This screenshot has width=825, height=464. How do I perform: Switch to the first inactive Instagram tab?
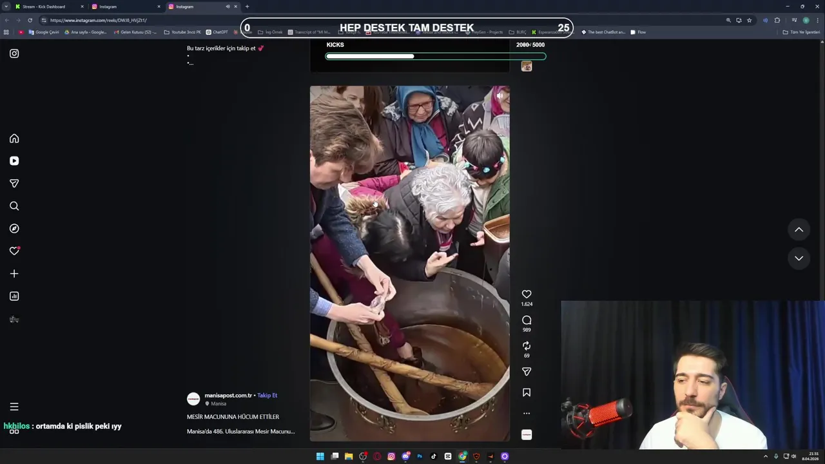[x=126, y=6]
